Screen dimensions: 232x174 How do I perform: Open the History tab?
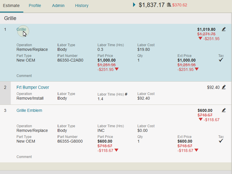82,6
